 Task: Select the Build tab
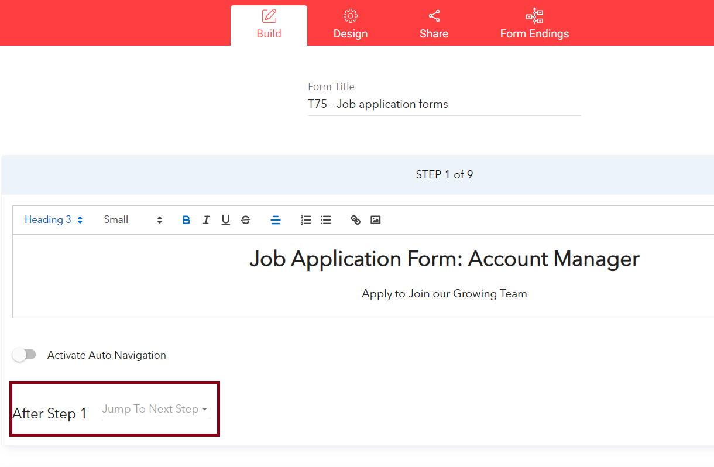click(269, 23)
